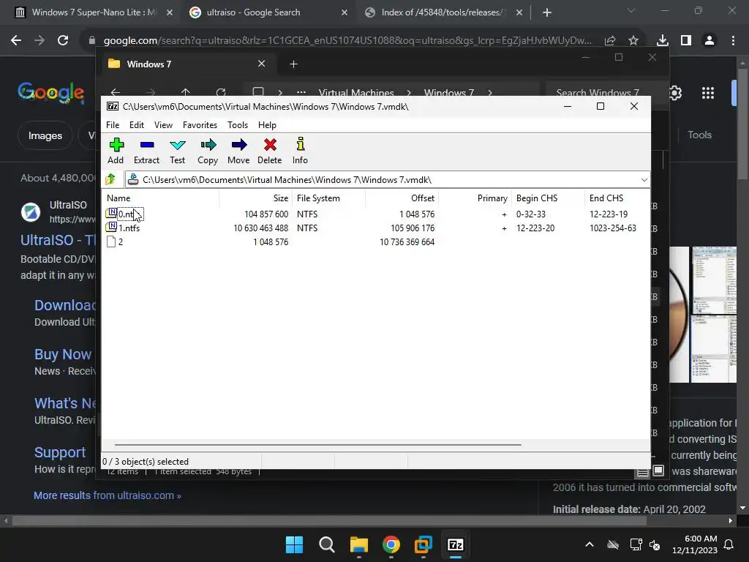
Task: Click Chrome's back arrow
Action: click(16, 40)
